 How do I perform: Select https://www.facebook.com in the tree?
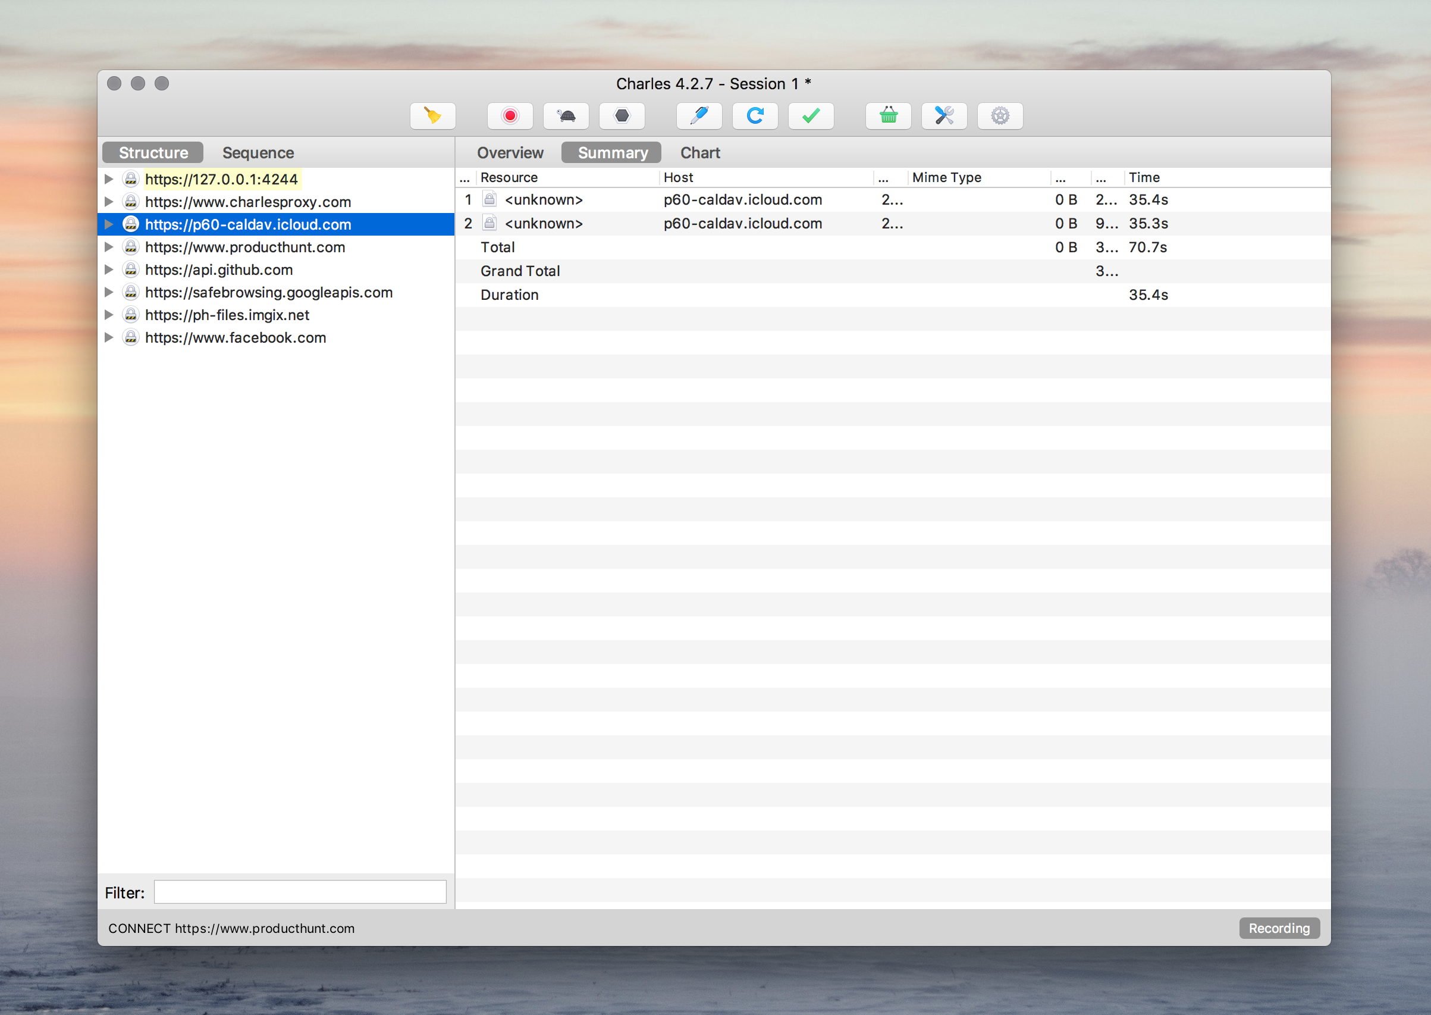coord(236,337)
